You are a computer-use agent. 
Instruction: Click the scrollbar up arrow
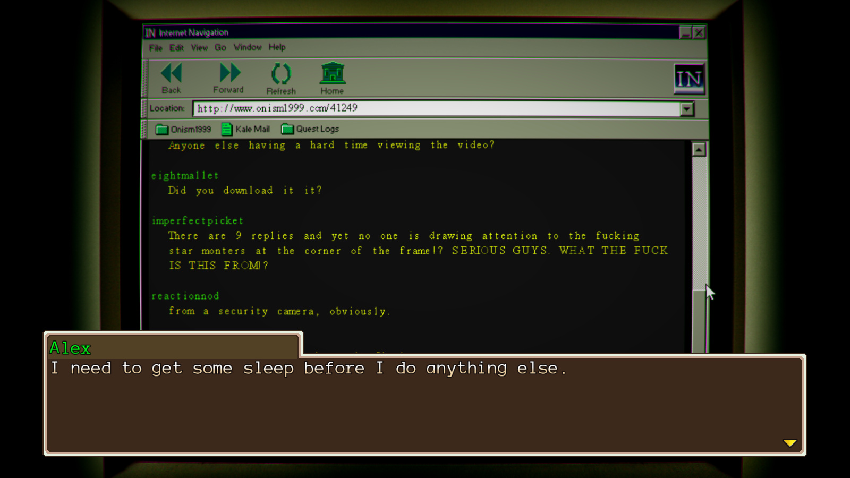(699, 150)
